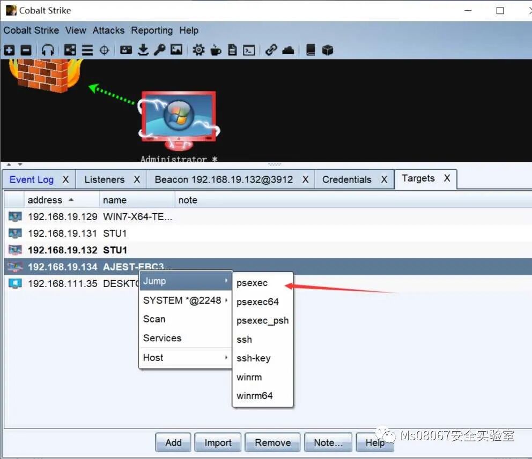Open Listeners with the headphones icon

point(48,50)
